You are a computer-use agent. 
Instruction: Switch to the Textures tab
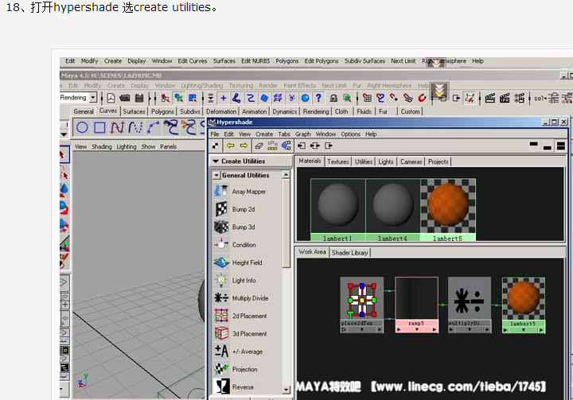pyautogui.click(x=338, y=161)
